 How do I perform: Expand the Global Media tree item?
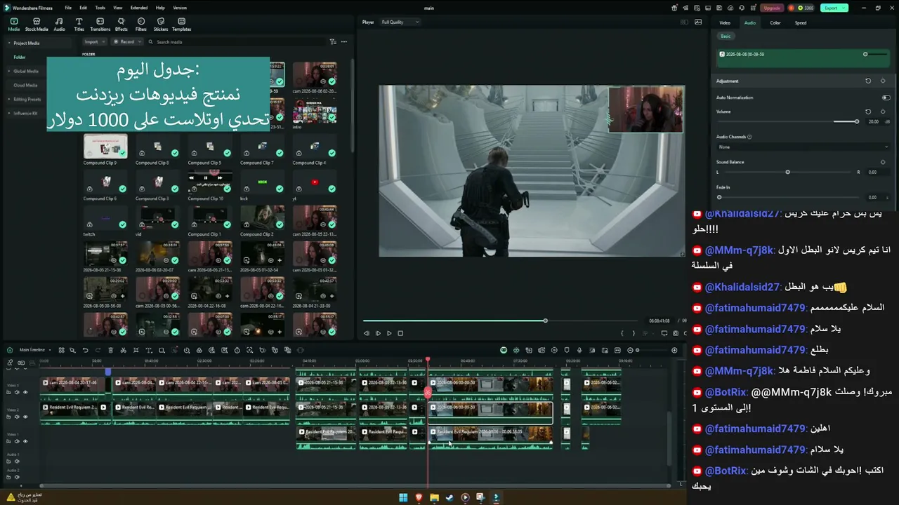click(x=8, y=71)
